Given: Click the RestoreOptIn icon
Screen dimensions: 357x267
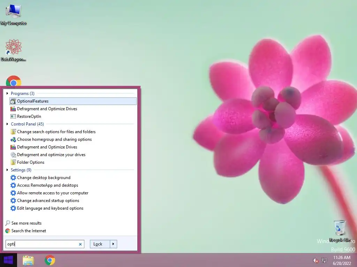Looking at the screenshot, I should click(x=13, y=116).
